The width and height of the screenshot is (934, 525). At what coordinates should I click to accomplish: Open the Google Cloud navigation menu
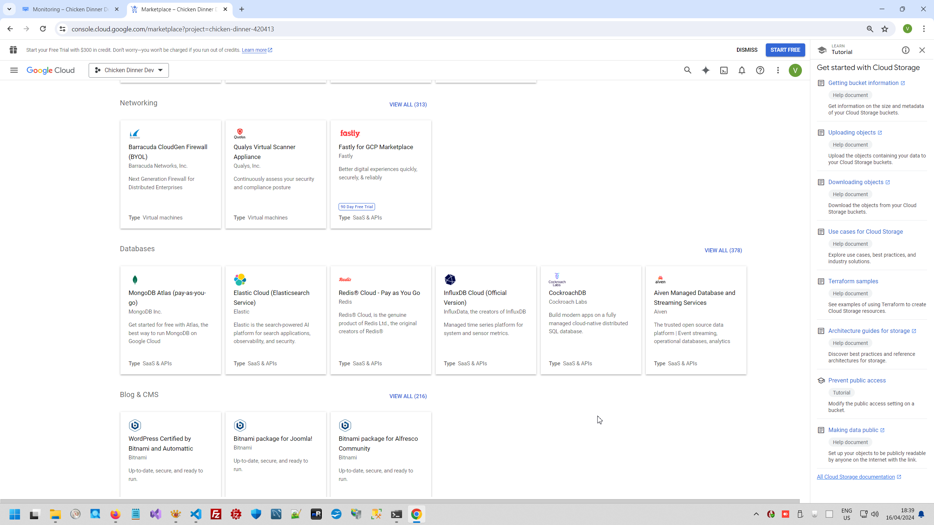coord(14,70)
